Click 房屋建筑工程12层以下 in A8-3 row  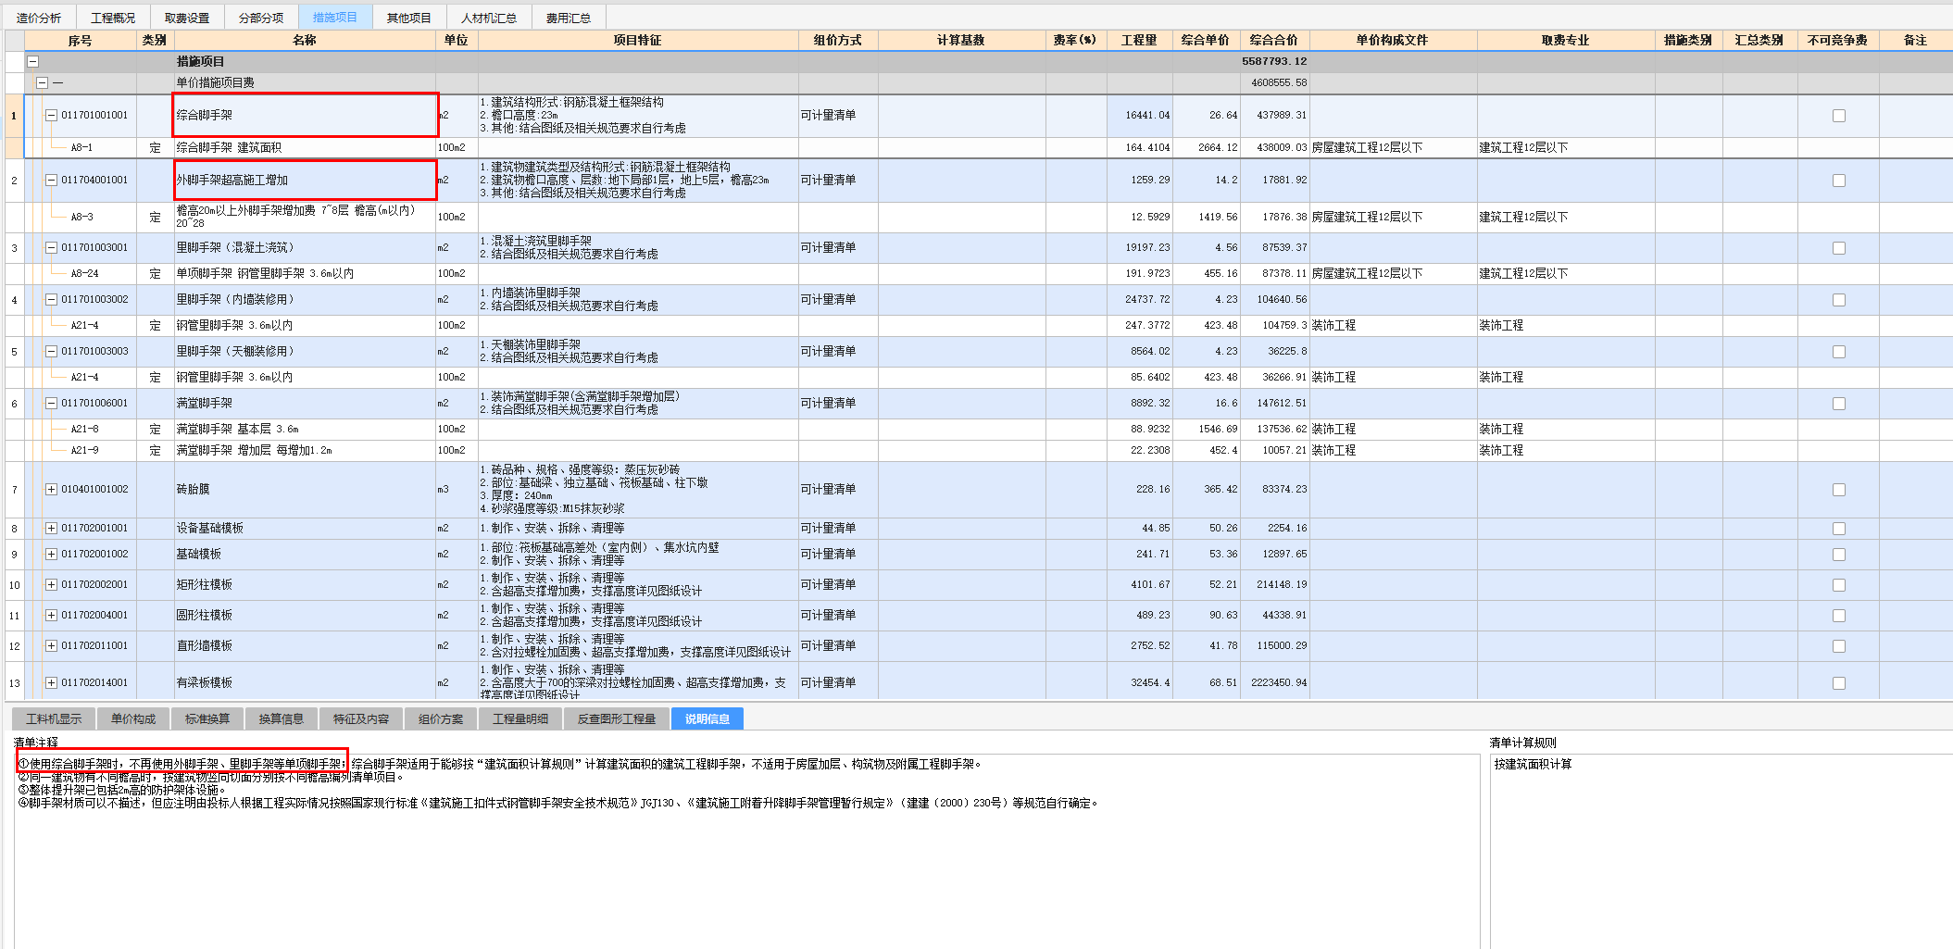coord(1367,217)
